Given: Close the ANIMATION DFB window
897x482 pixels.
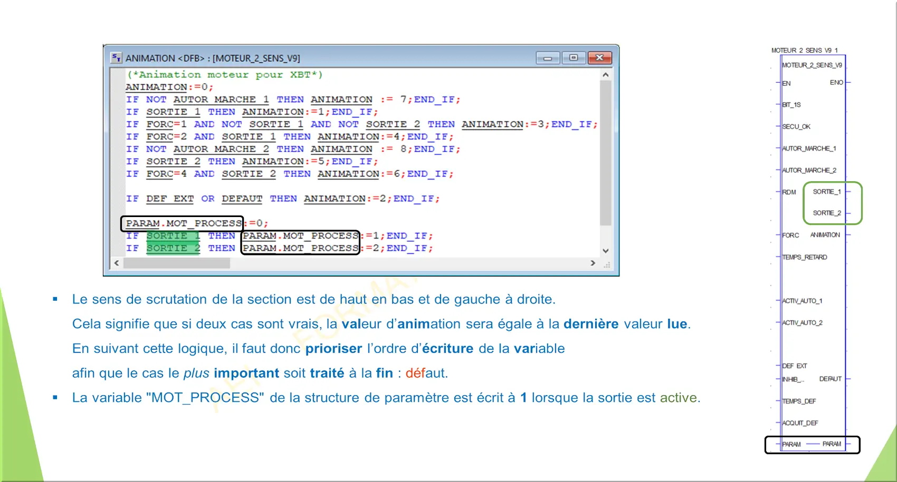Looking at the screenshot, I should click(x=599, y=57).
